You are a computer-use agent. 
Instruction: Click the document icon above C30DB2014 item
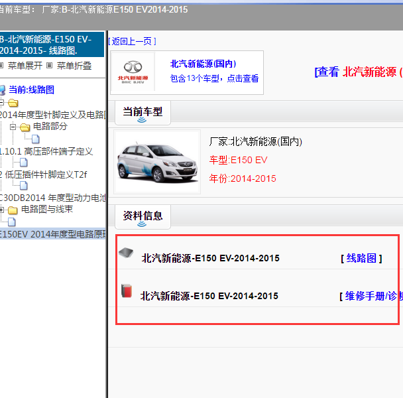pyautogui.click(x=24, y=186)
